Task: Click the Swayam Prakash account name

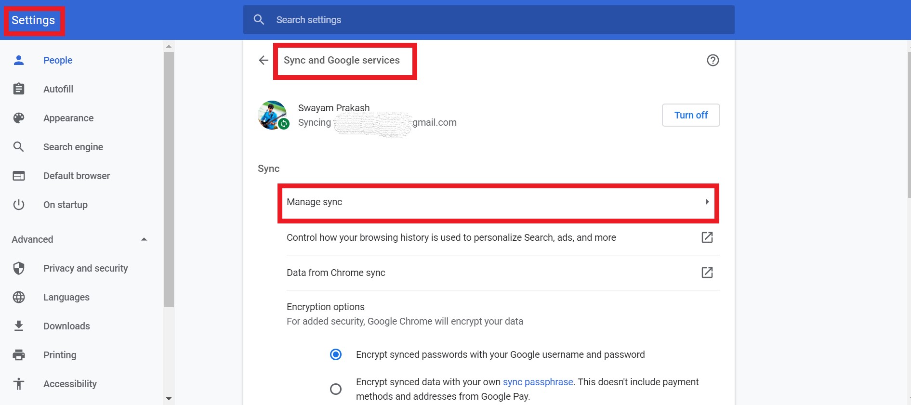Action: (334, 108)
